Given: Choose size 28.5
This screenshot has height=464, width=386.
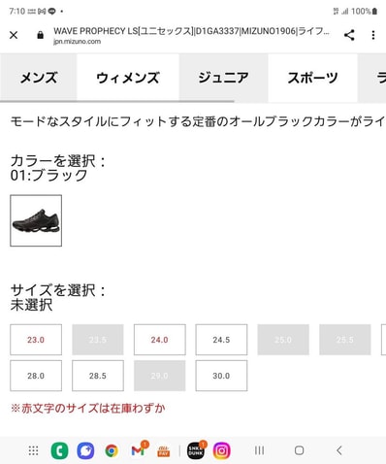Looking at the screenshot, I should tap(98, 376).
